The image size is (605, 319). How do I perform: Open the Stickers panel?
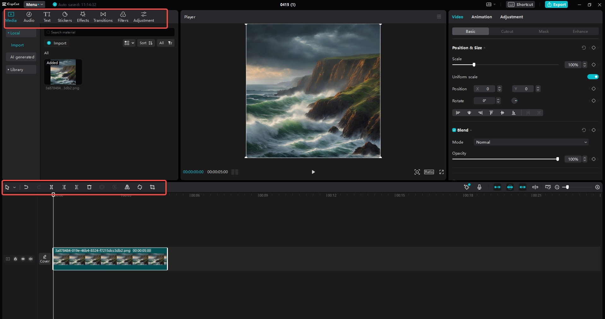click(x=65, y=16)
